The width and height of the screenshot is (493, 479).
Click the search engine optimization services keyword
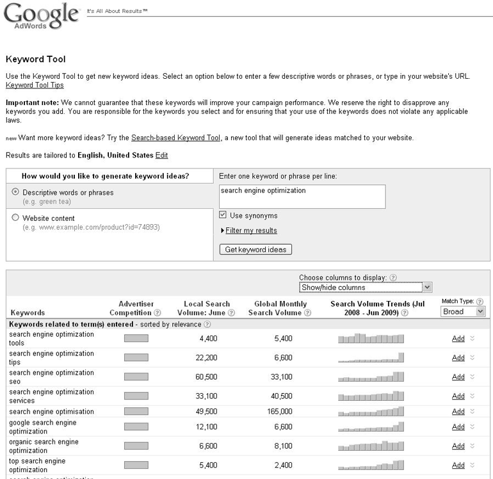click(51, 396)
